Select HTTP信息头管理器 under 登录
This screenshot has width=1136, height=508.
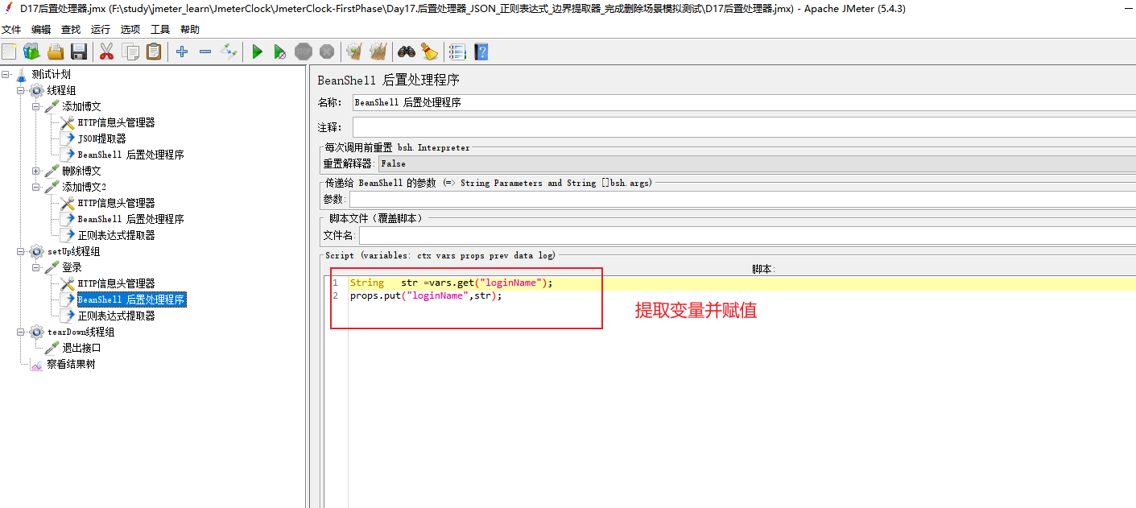click(x=116, y=283)
